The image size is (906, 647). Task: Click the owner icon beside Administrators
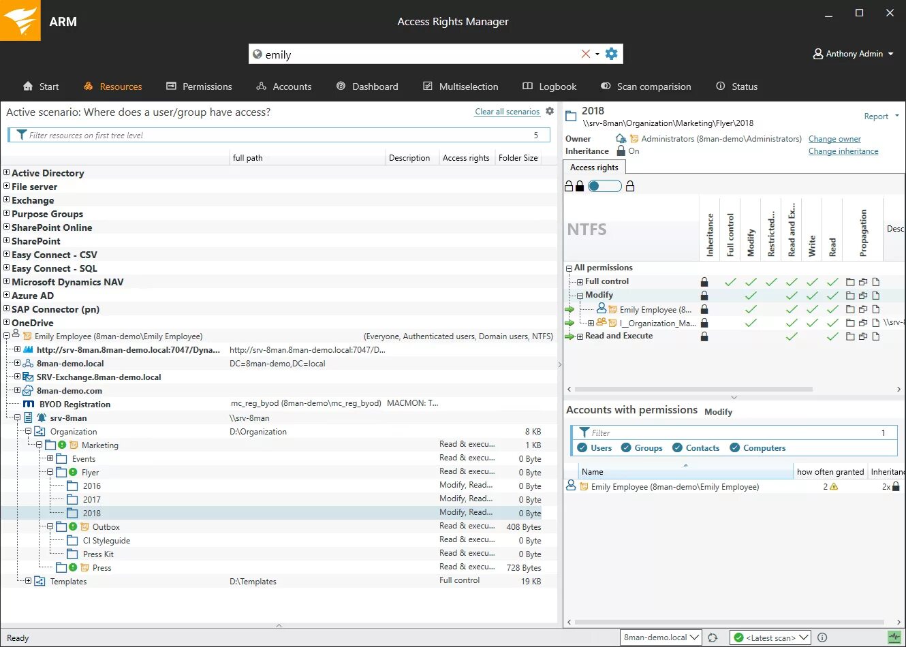[x=621, y=138]
